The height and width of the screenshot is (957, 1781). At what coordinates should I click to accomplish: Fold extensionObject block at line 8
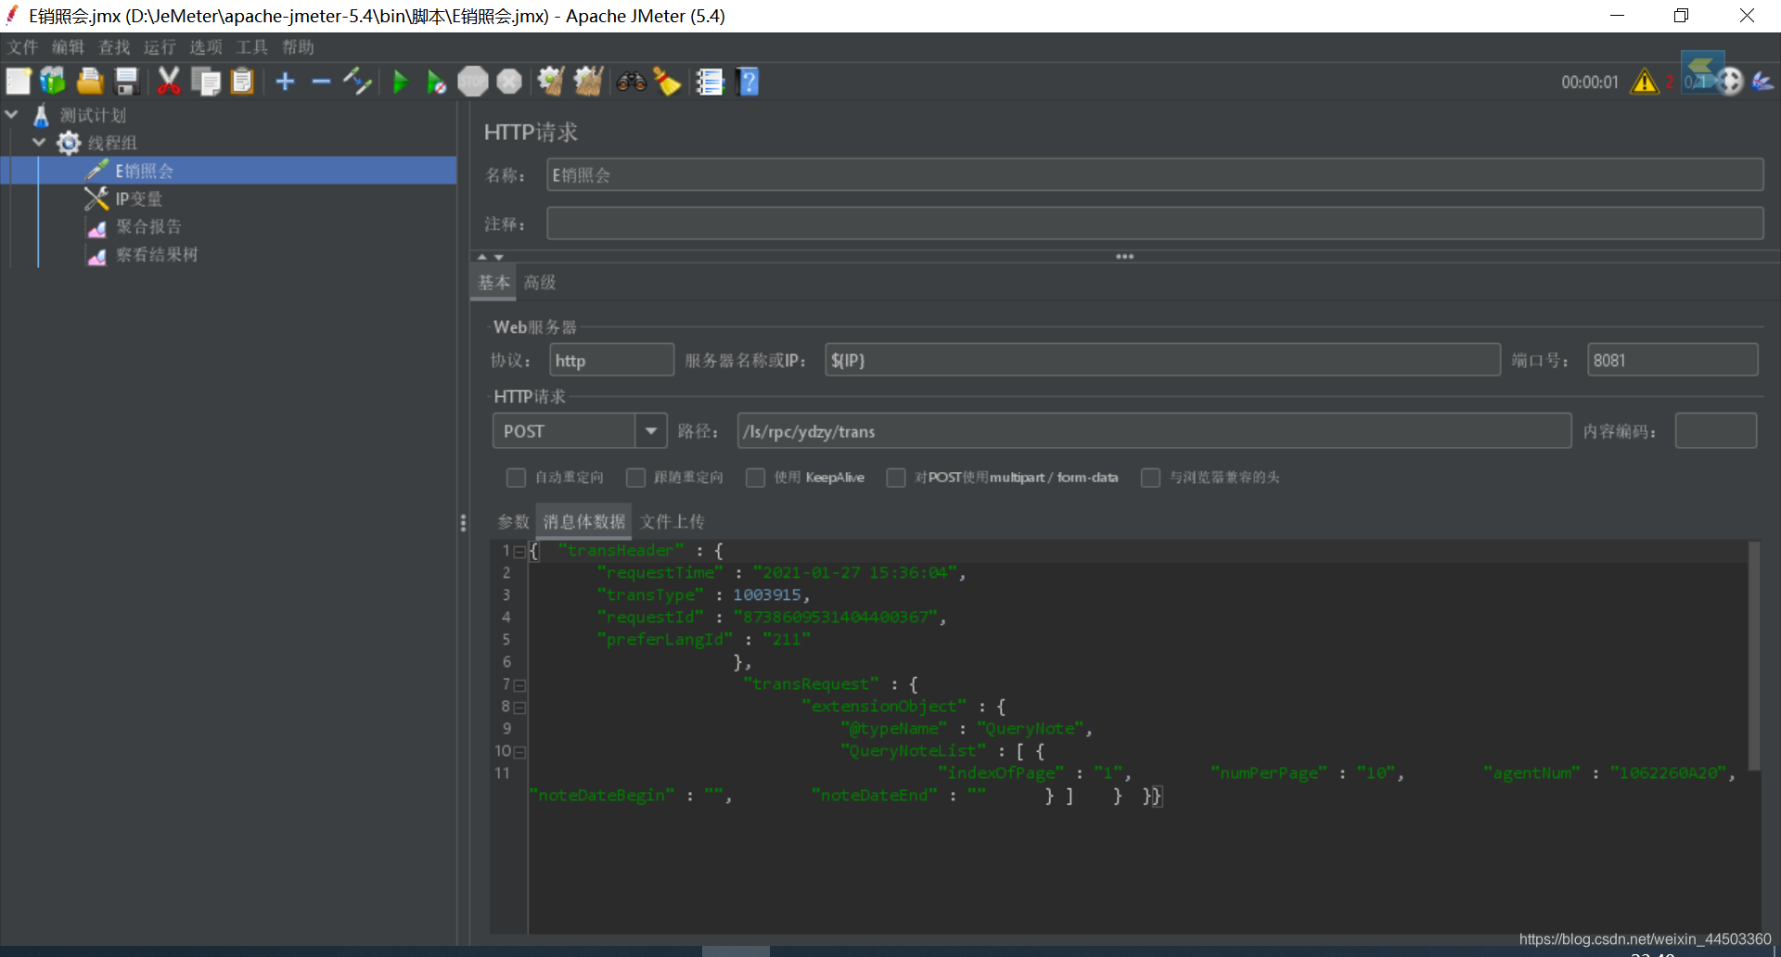[519, 708]
